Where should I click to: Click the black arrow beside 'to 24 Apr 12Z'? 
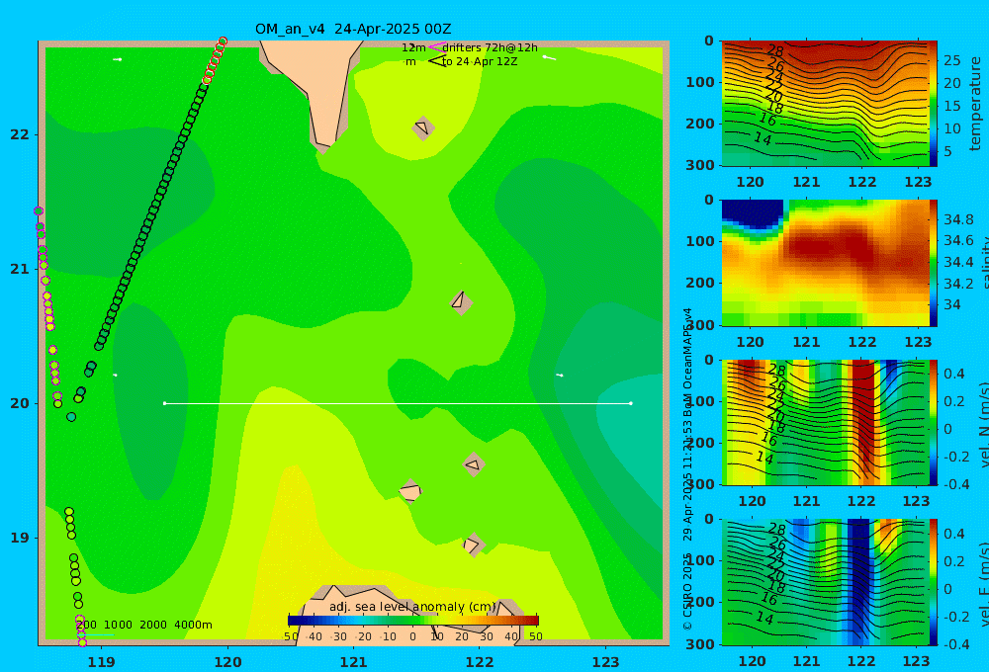tap(437, 61)
